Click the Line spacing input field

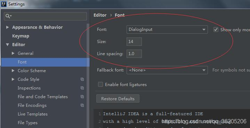[134, 54]
